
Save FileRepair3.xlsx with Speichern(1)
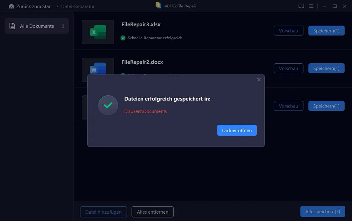[x=326, y=31]
